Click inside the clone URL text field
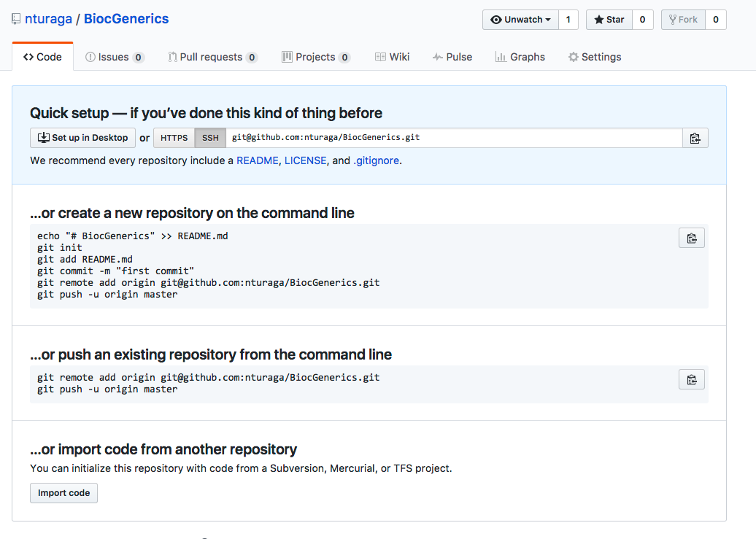Viewport: 756px width, 539px height. [452, 138]
